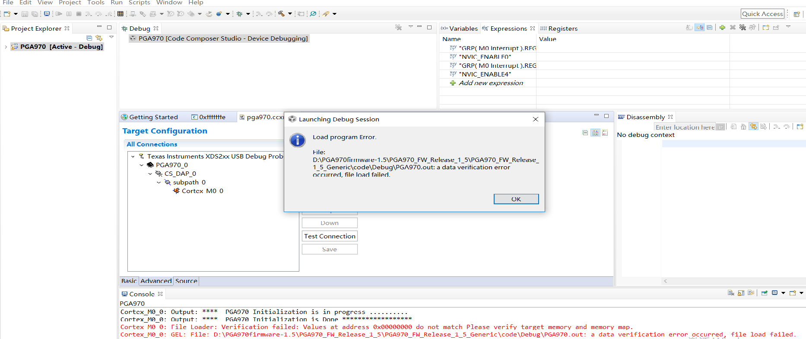Toggle Scroll Lock in Console toolbar
The image size is (806, 339).
[741, 293]
